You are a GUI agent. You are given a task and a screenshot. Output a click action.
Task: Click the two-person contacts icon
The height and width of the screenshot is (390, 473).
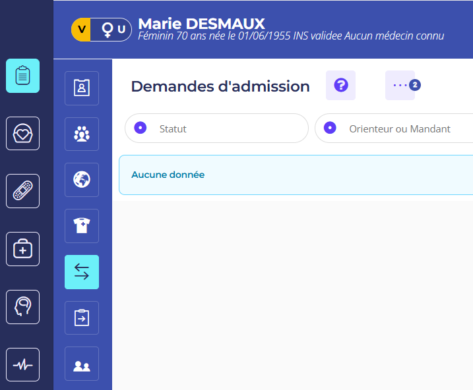[82, 364]
